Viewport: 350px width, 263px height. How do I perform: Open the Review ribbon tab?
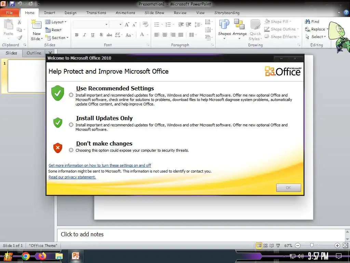pos(180,13)
